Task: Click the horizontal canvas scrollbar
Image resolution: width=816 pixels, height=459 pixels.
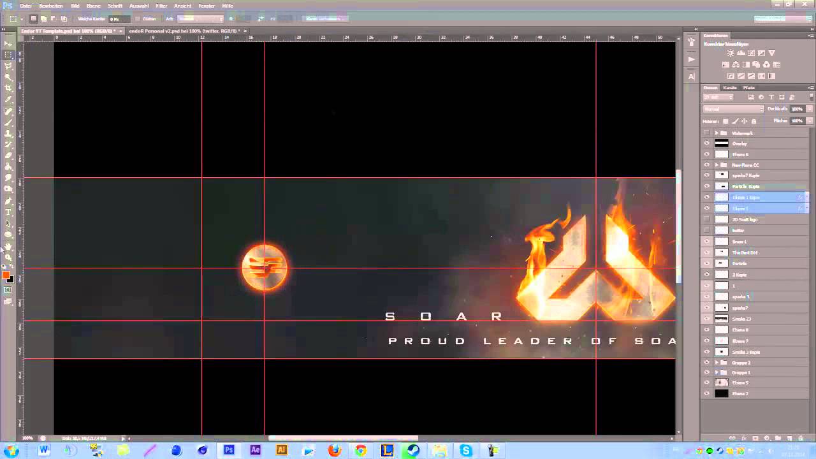Action: tap(344, 438)
